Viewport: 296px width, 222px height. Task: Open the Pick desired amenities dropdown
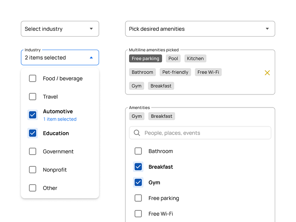click(200, 29)
